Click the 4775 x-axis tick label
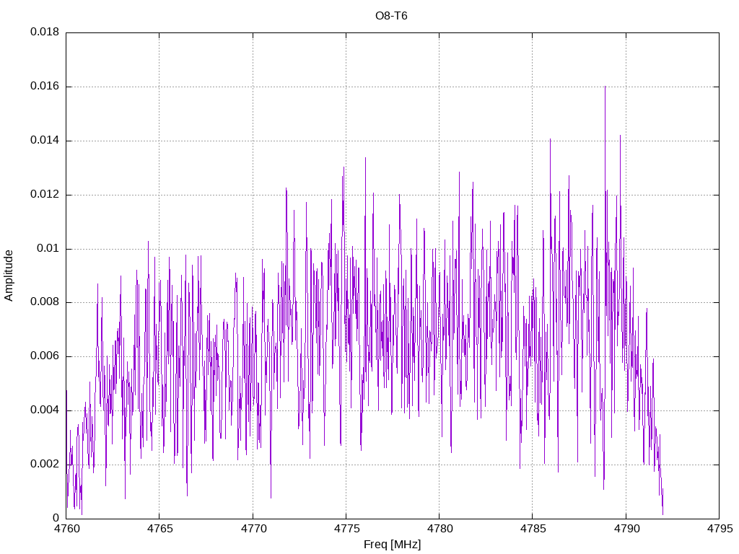The image size is (739, 554). coord(346,529)
